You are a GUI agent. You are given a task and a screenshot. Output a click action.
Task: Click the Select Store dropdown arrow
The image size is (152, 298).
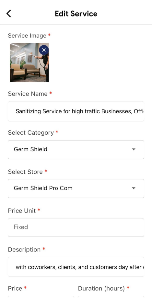click(133, 188)
